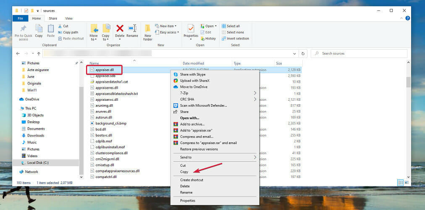Click the file list vertical scrollbar thumb

(409, 82)
